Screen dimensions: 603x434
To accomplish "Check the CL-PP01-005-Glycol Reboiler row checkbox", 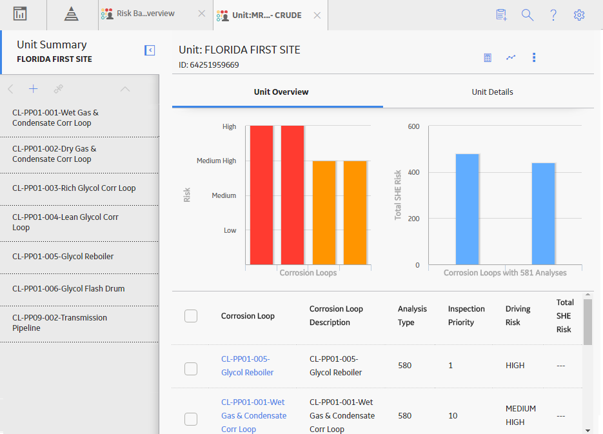I will pos(191,369).
